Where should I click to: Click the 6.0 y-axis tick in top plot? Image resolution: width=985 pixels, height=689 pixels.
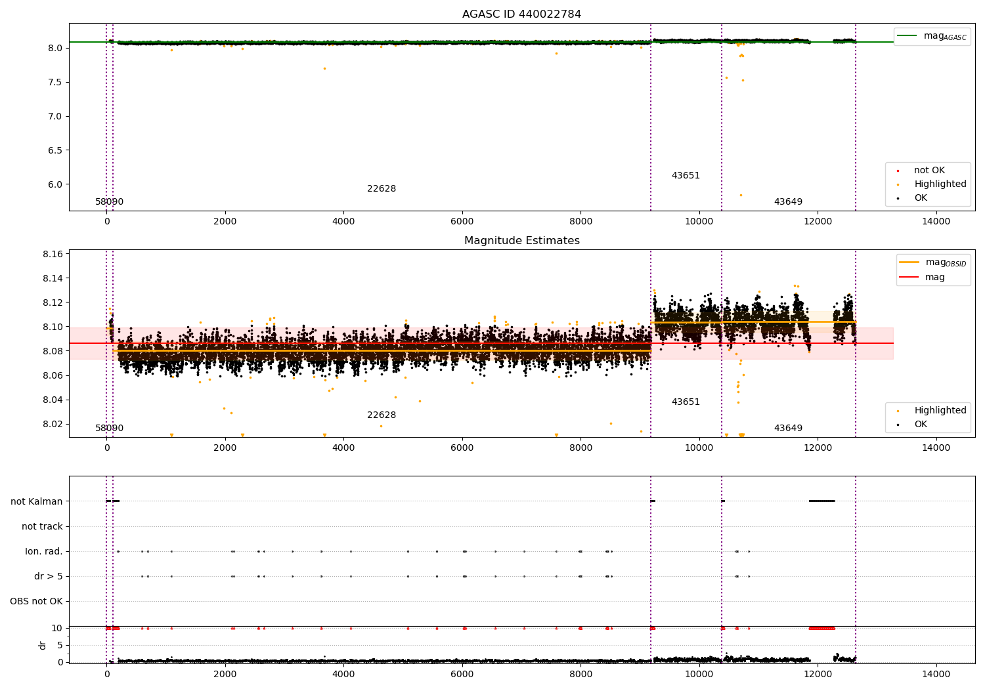(x=55, y=184)
